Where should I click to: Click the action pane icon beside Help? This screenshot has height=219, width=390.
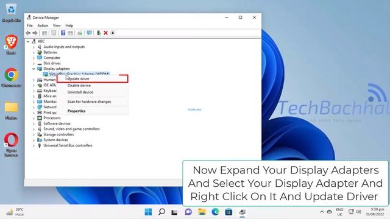[71, 33]
